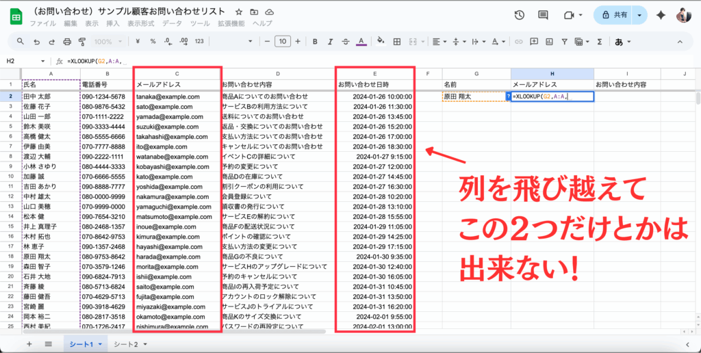Undo the last action
This screenshot has width=701, height=353.
[37, 42]
